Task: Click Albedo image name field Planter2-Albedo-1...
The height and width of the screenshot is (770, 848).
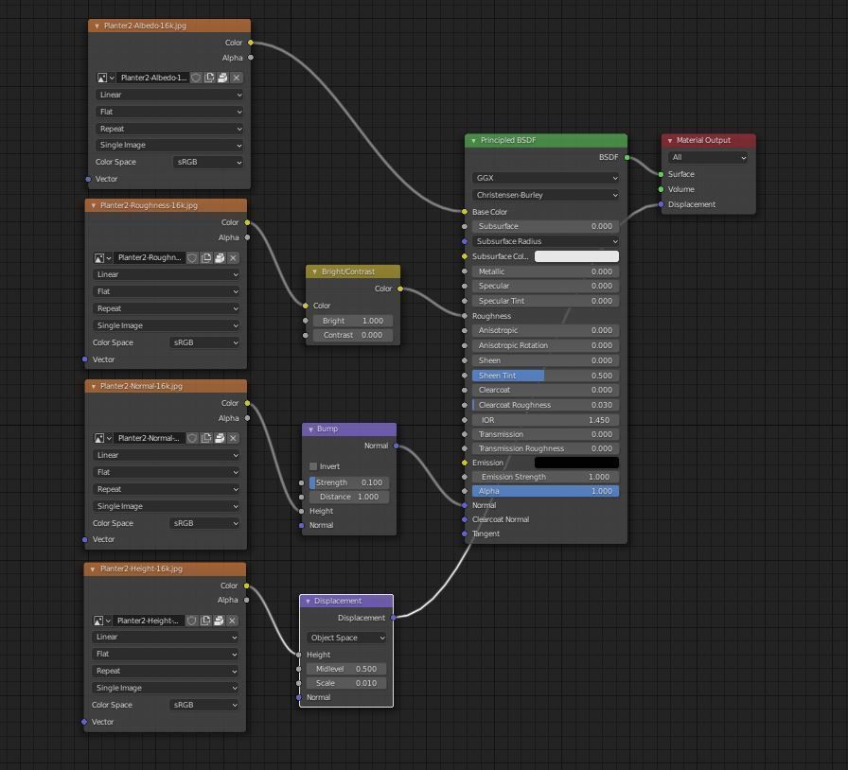Action: (153, 78)
